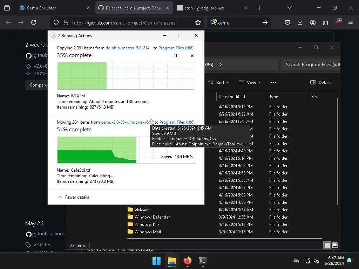The width and height of the screenshot is (359, 269).
Task: Open Firefox from taskbar
Action: [x=187, y=261]
